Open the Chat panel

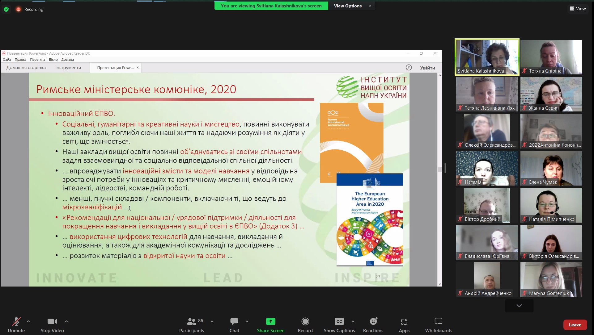click(x=234, y=322)
